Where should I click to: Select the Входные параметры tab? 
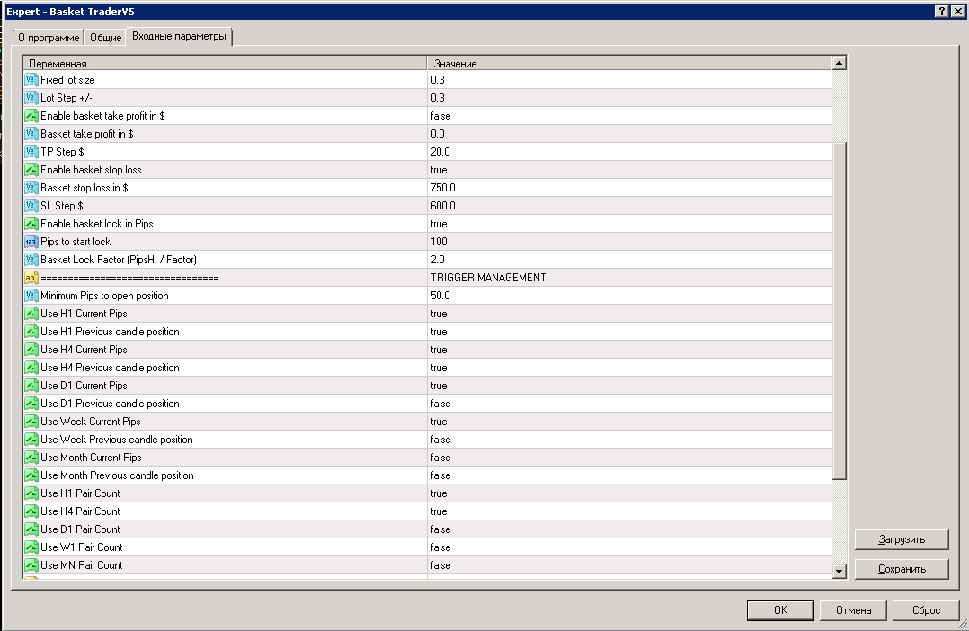(x=179, y=37)
